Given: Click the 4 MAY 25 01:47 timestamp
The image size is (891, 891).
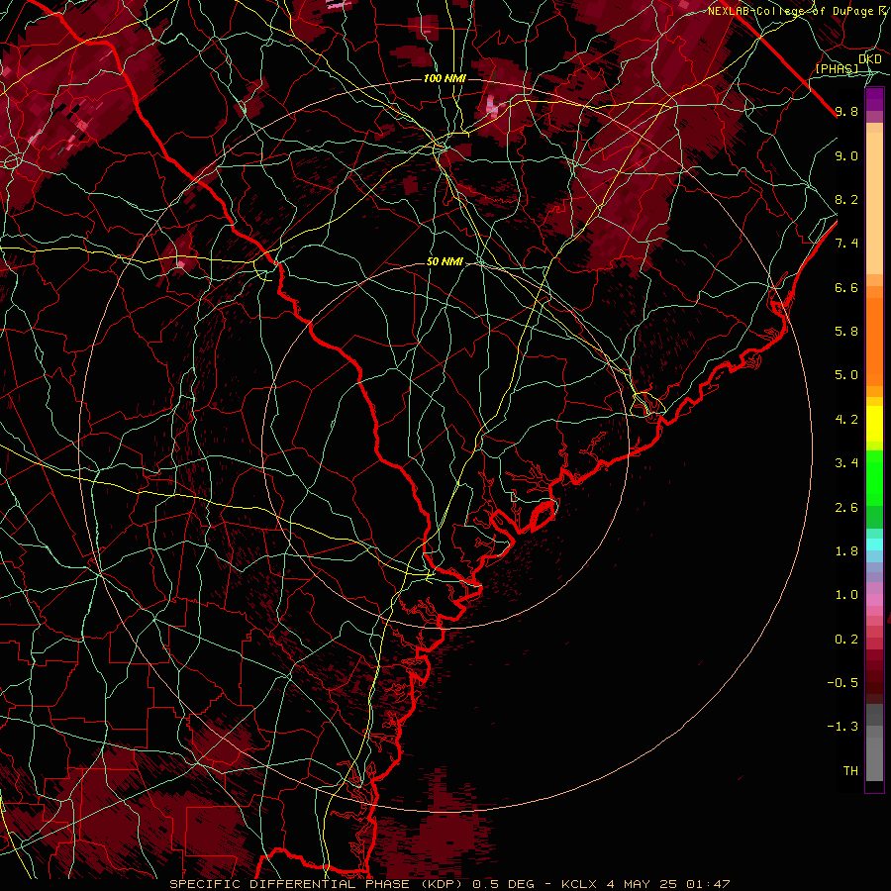Looking at the screenshot, I should pos(668,884).
